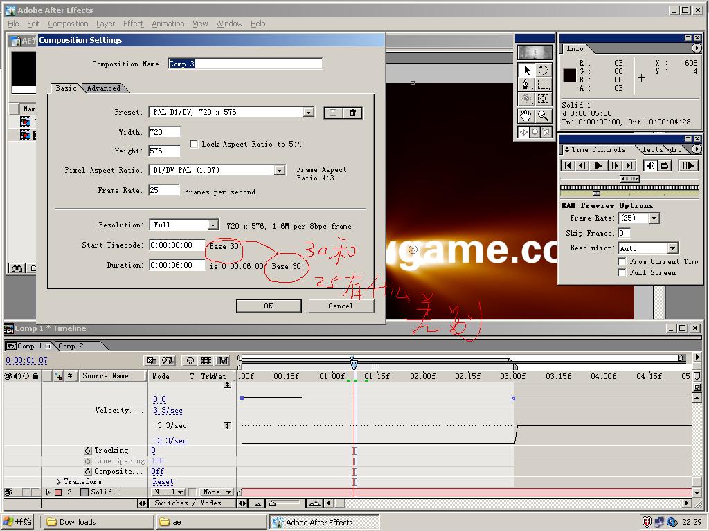Open the Layer menu
709x531 pixels.
pos(105,24)
